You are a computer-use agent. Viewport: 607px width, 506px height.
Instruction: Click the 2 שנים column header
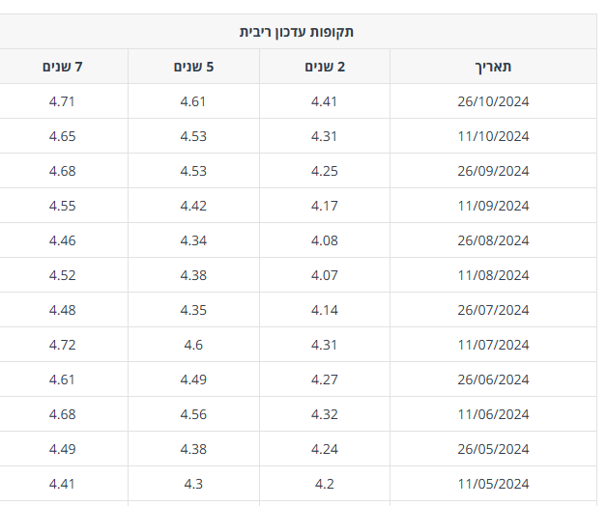(x=324, y=67)
